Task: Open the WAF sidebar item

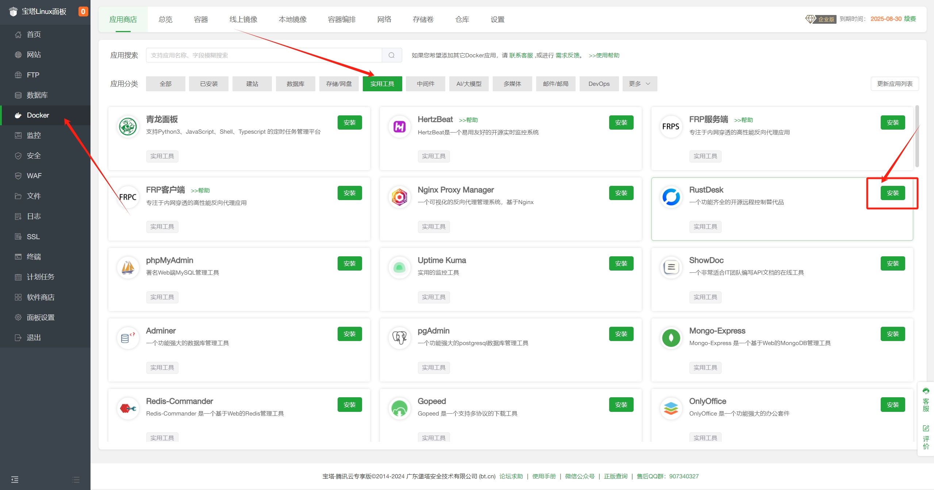Action: [34, 176]
